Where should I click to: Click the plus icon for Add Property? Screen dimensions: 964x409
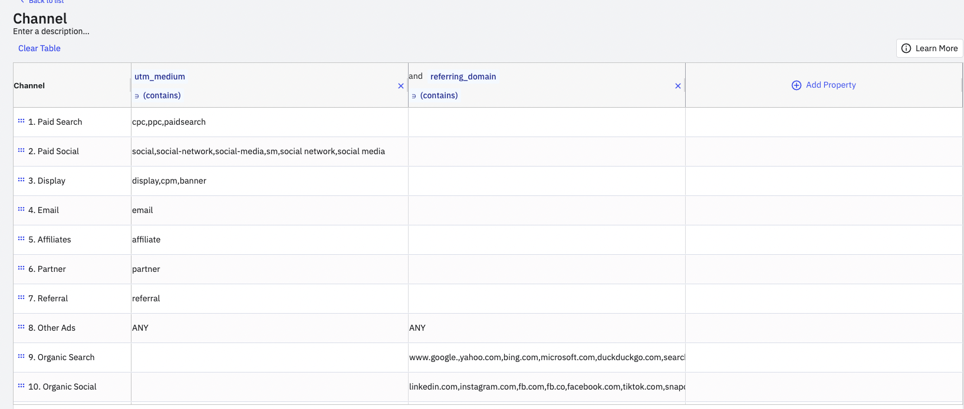pos(796,85)
